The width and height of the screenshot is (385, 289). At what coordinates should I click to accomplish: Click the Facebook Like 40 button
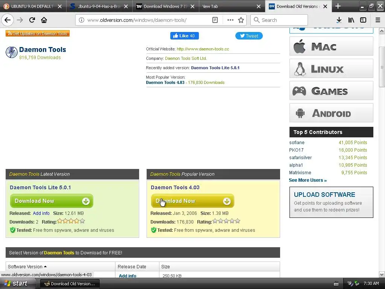pos(184,36)
